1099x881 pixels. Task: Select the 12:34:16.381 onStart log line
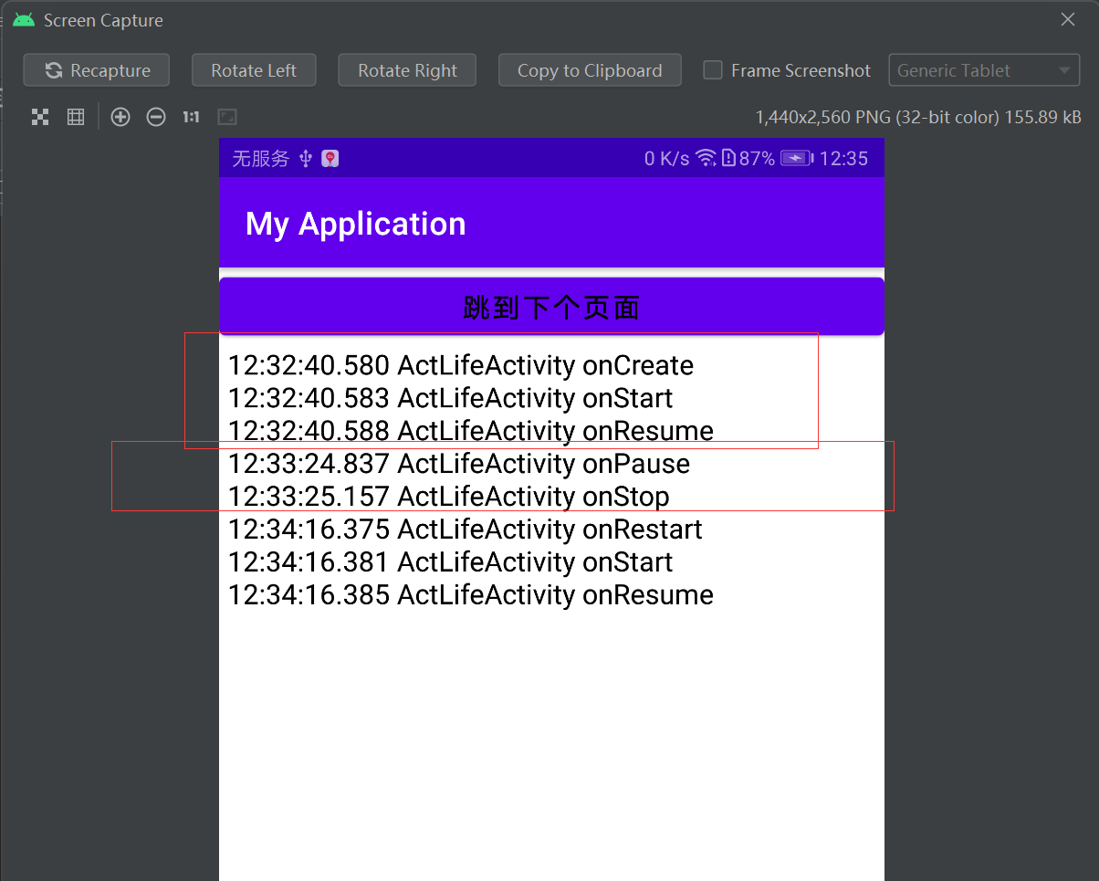pos(450,562)
